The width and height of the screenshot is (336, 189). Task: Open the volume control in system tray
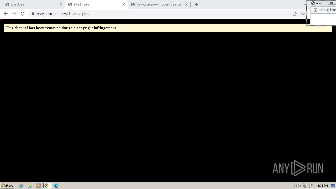(298, 186)
